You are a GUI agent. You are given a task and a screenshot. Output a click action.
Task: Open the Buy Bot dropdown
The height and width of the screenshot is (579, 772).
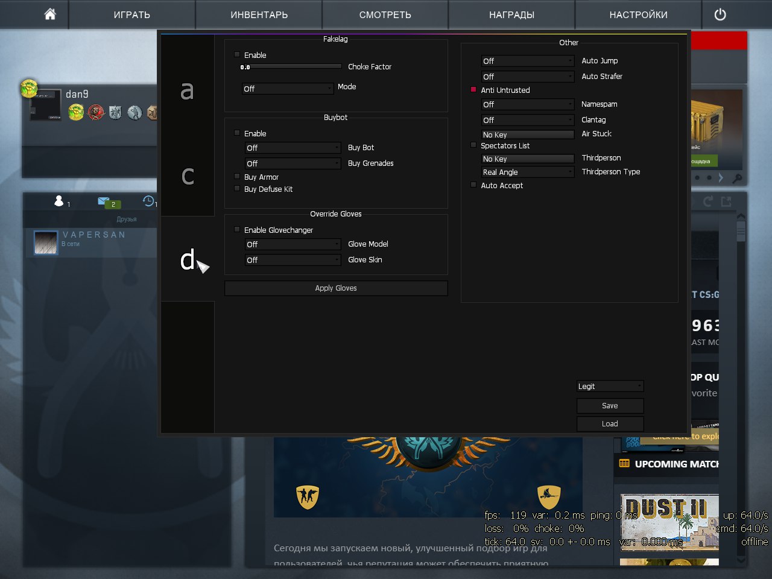[x=293, y=148]
